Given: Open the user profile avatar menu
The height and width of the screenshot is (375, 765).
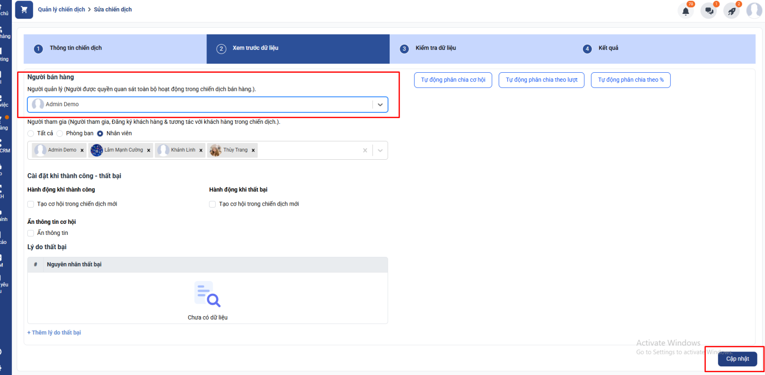Looking at the screenshot, I should 754,10.
